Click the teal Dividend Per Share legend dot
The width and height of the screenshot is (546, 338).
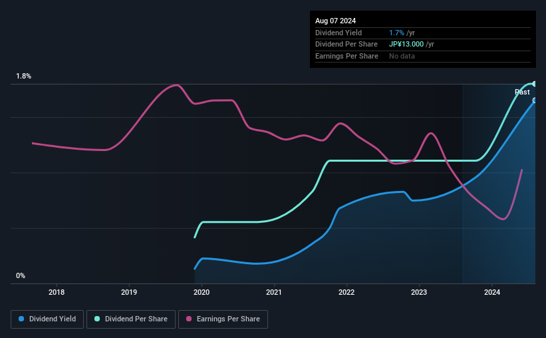click(97, 319)
